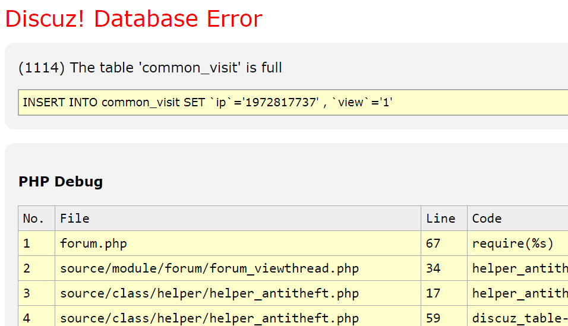Image resolution: width=568 pixels, height=326 pixels.
Task: Click the discuz_table code cell
Action: tap(517, 316)
